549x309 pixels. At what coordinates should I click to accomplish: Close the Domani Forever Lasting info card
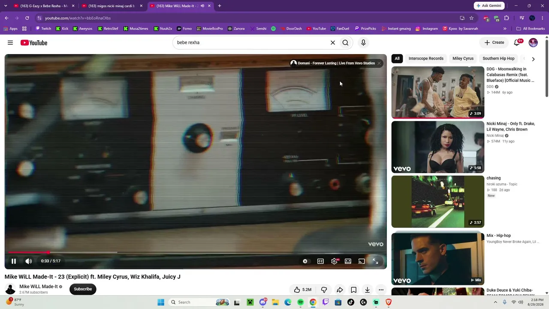click(379, 63)
